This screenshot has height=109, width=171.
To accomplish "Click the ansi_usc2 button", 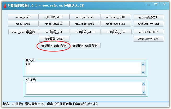I will point(23,17).
